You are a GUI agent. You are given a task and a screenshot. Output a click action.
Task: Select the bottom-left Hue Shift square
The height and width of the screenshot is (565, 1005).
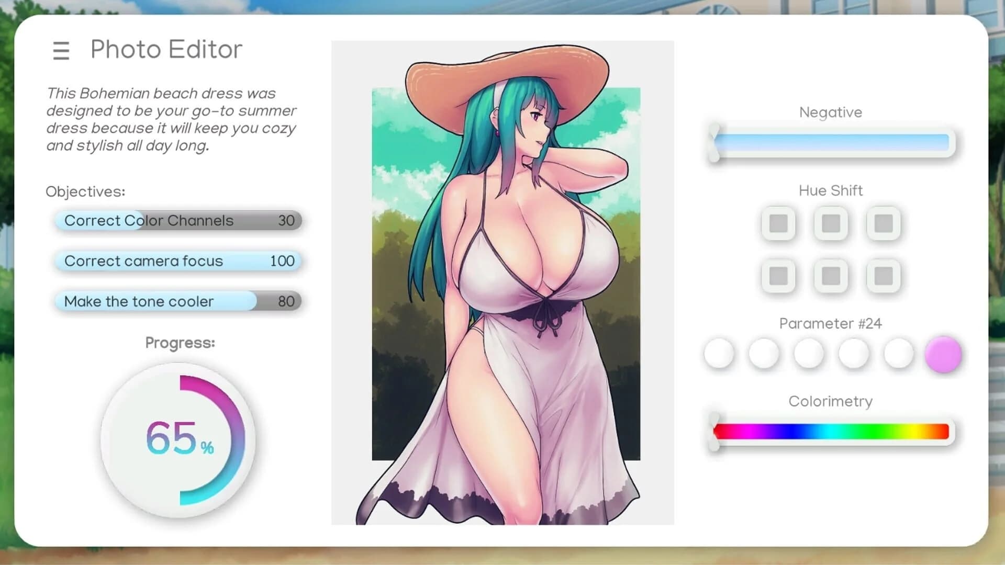tap(778, 276)
